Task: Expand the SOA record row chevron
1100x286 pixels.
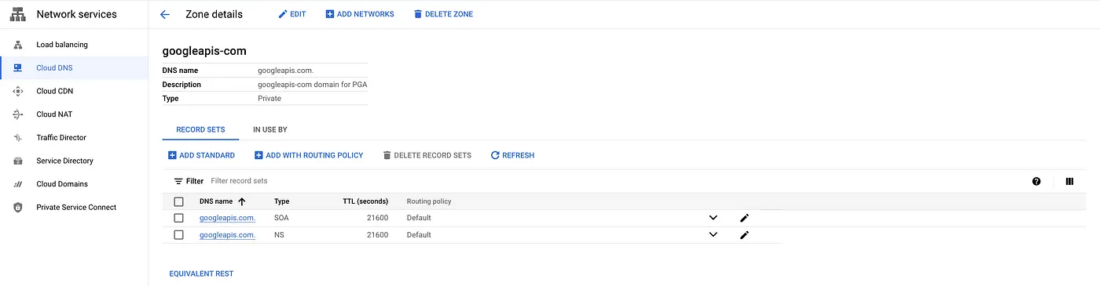Action: (x=713, y=218)
